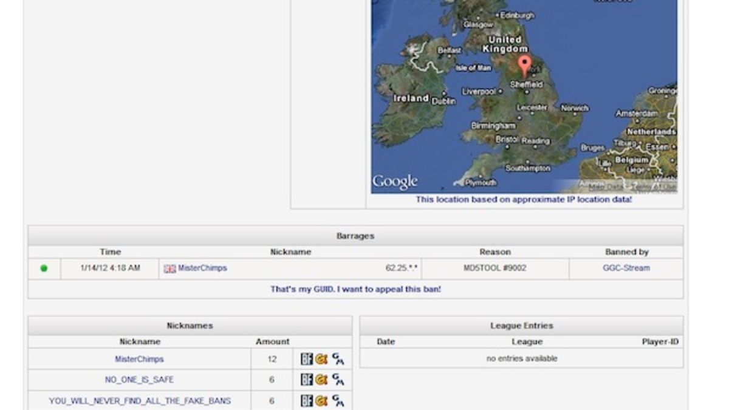Click the red location pin on the map
This screenshot has width=729, height=410.
pyautogui.click(x=524, y=65)
